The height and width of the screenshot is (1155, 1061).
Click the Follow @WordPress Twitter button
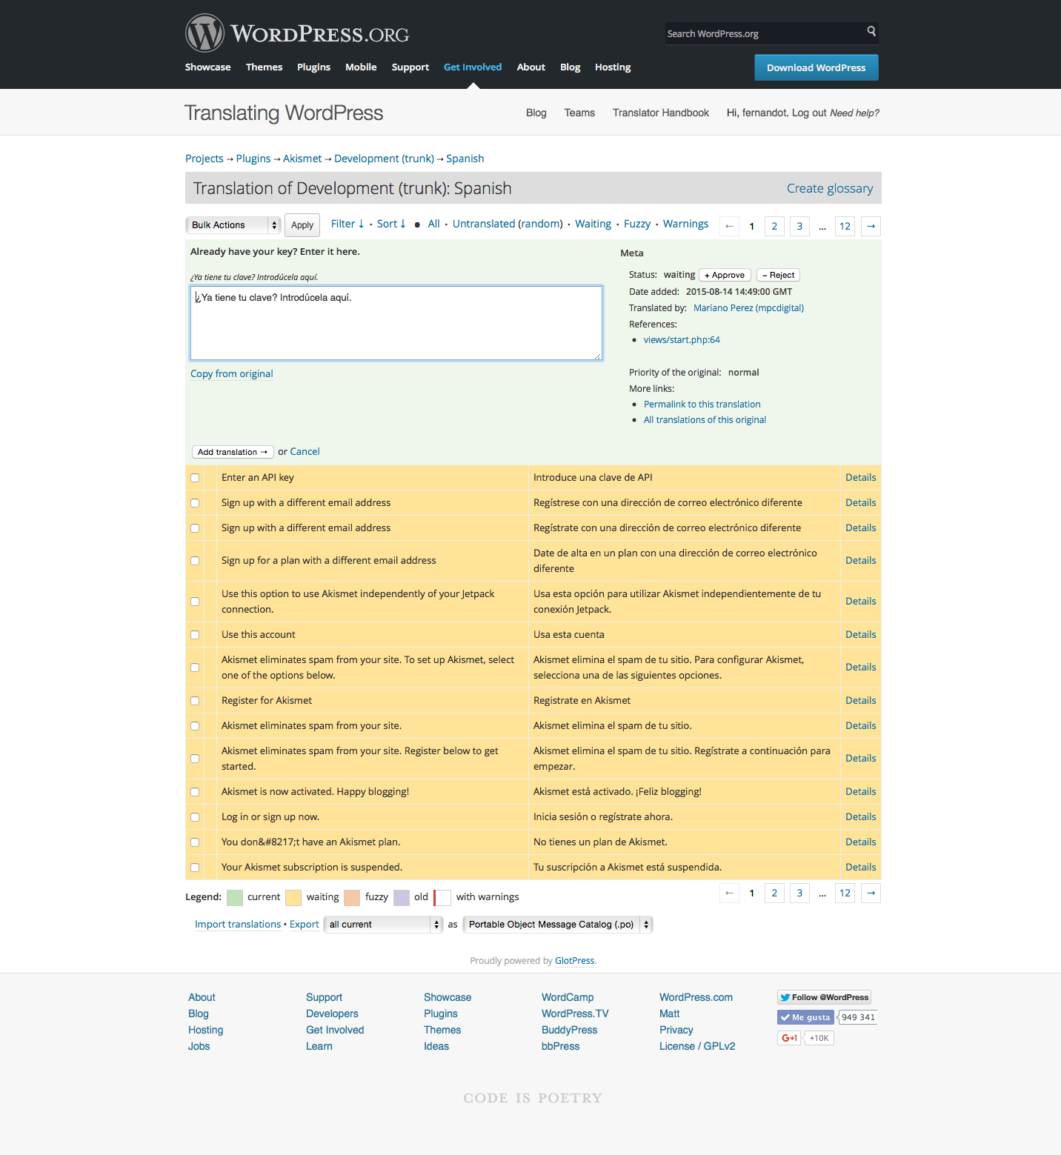pyautogui.click(x=824, y=997)
